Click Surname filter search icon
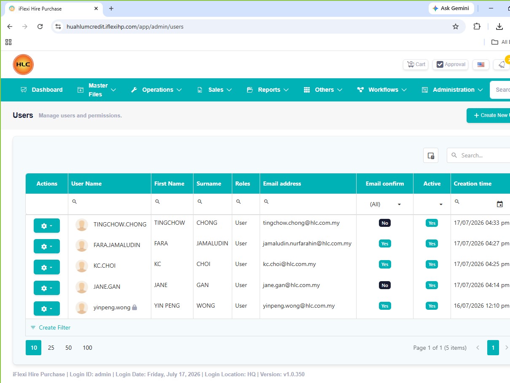The image size is (510, 383). tap(200, 202)
